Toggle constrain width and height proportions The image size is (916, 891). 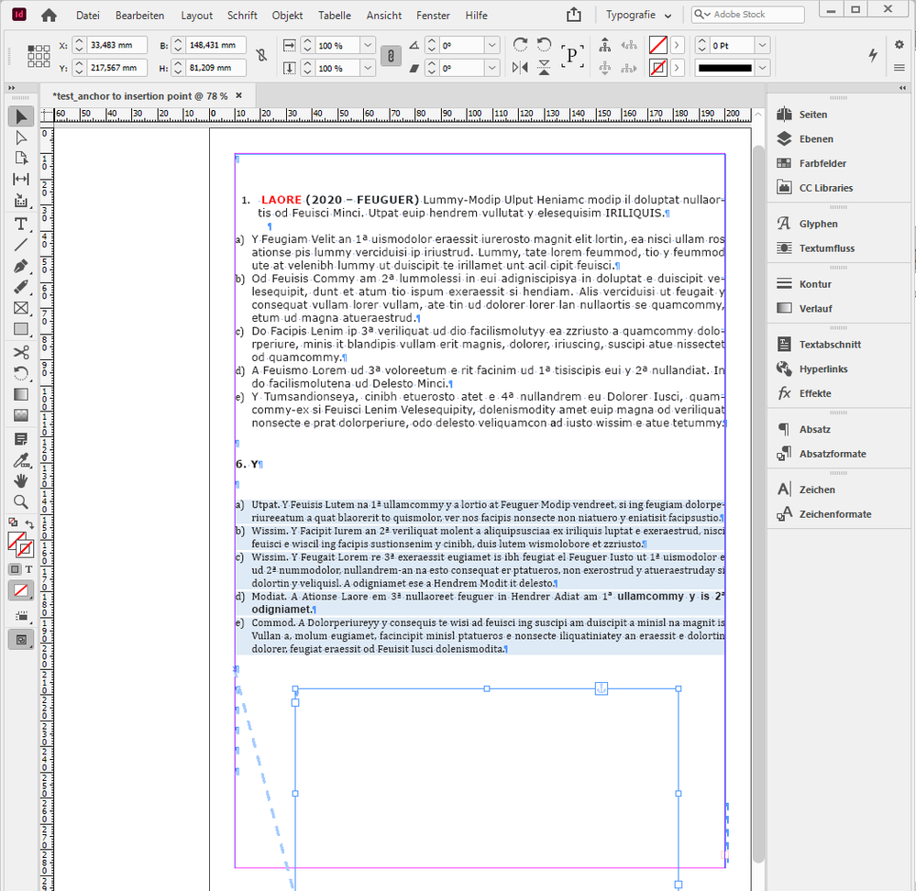(x=261, y=56)
